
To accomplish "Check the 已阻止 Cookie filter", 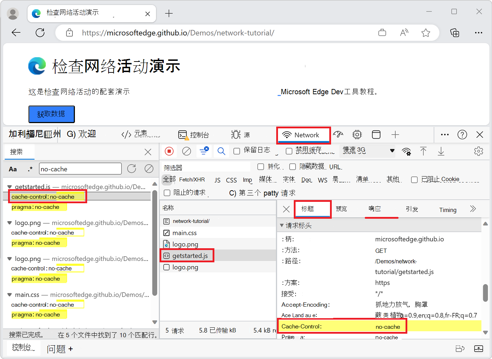I will tap(414, 179).
